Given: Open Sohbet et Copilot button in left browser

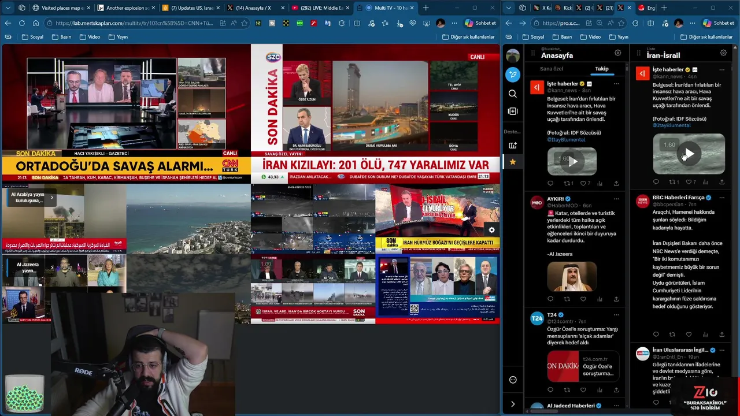Looking at the screenshot, I should click(480, 23).
